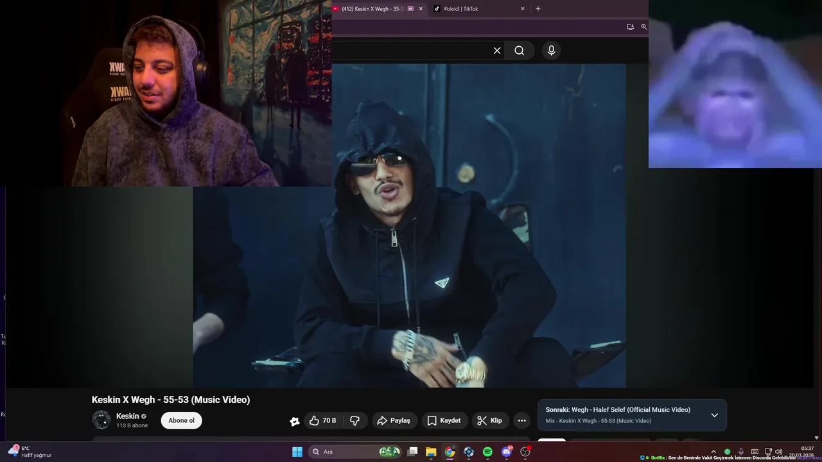Viewport: 822px width, 462px height.
Task: Open the Ask/sparkle icon beside like button
Action: pyautogui.click(x=294, y=421)
